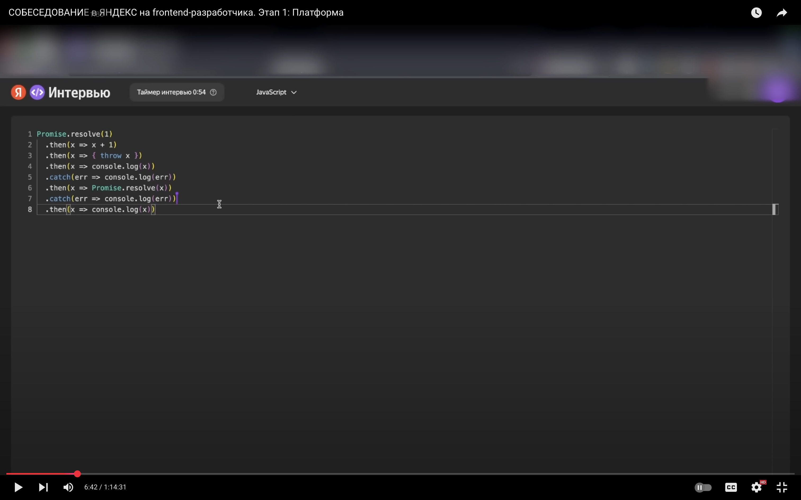Click the highlighted line 8 .then code
Image resolution: width=801 pixels, height=500 pixels.
(100, 209)
